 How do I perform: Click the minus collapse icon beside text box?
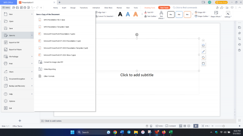coord(203,40)
